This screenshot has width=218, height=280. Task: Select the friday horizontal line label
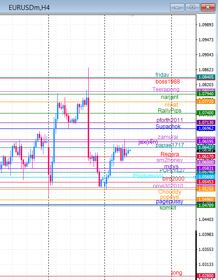point(162,74)
